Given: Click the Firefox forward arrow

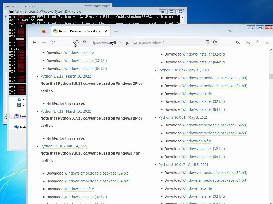Looking at the screenshot, I should coord(44,42).
